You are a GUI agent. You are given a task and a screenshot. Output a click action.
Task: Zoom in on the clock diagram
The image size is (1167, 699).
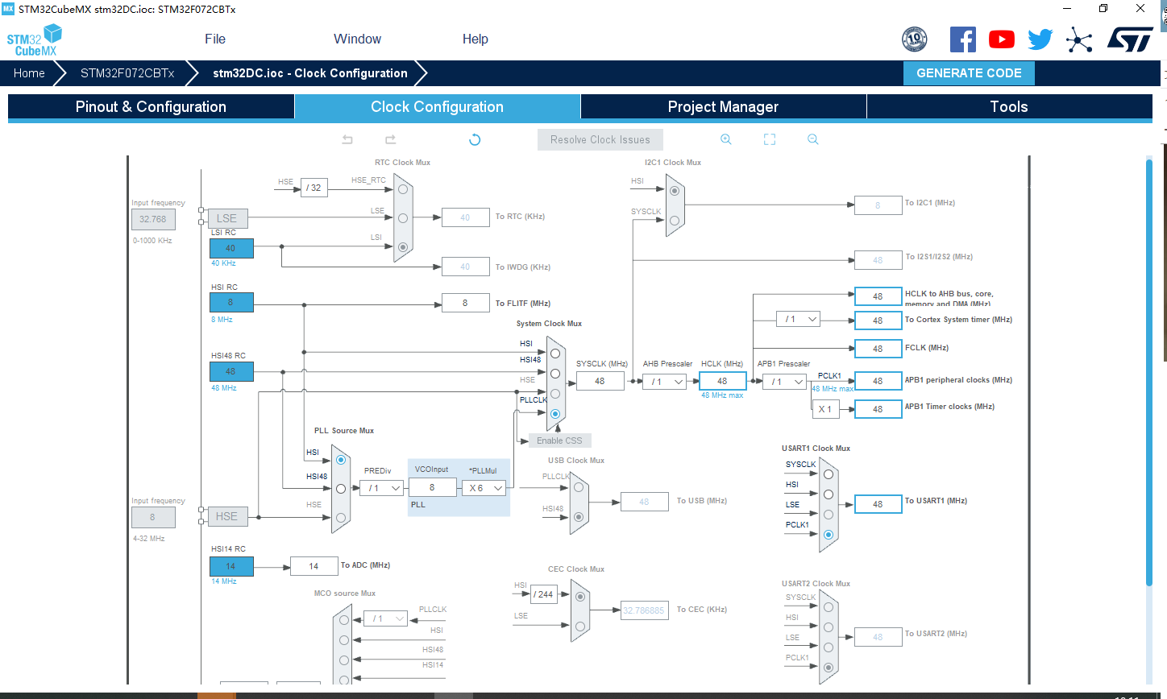(725, 139)
